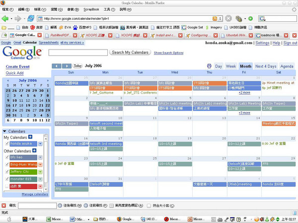Expand +3 more events on Friday 7
This screenshot has height=223, width=298.
244,113
